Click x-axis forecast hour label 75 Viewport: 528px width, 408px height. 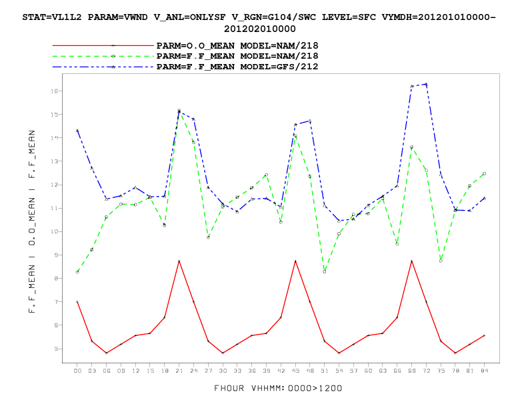click(441, 371)
